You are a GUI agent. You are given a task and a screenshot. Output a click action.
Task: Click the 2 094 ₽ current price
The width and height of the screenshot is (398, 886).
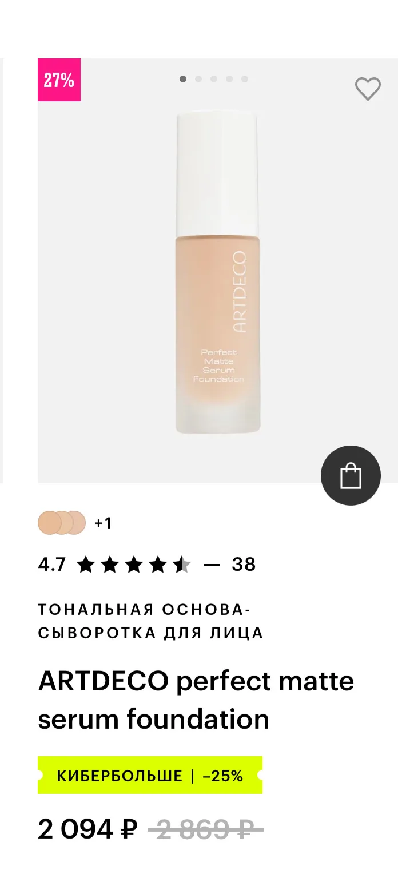[x=87, y=829]
